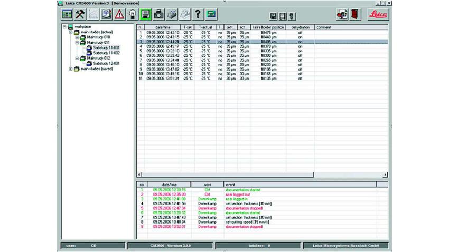This screenshot has height=252, width=449.
Task: Click the dehydration column header
Action: tap(301, 27)
